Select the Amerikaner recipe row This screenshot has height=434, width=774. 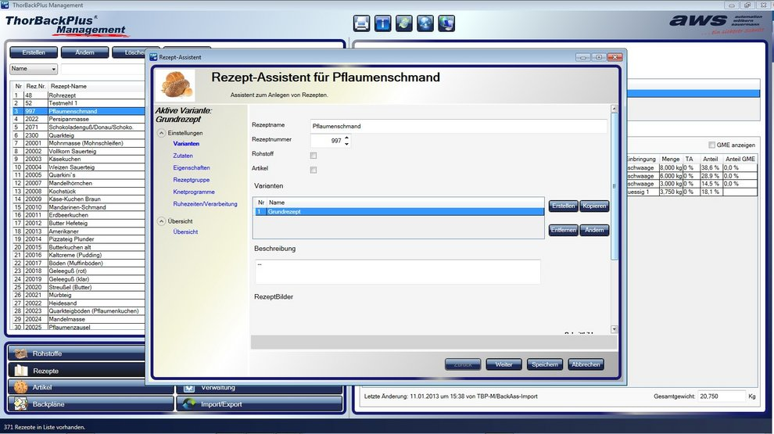pos(78,231)
